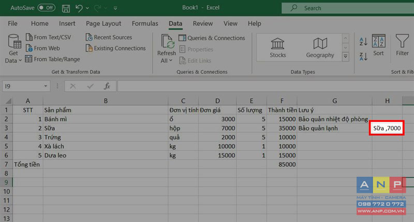Select cell containing 'Sữa' in column B

pos(106,128)
